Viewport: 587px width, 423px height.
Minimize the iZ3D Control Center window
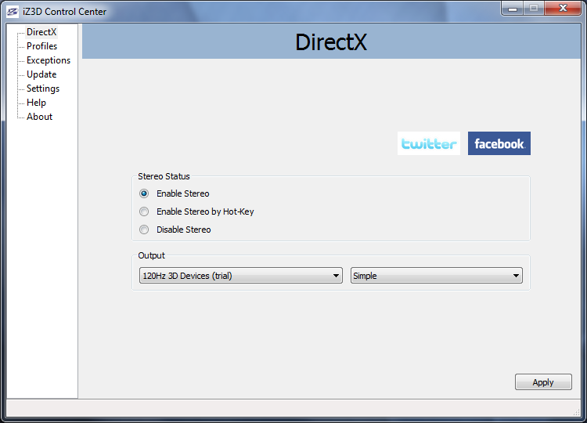pos(513,9)
